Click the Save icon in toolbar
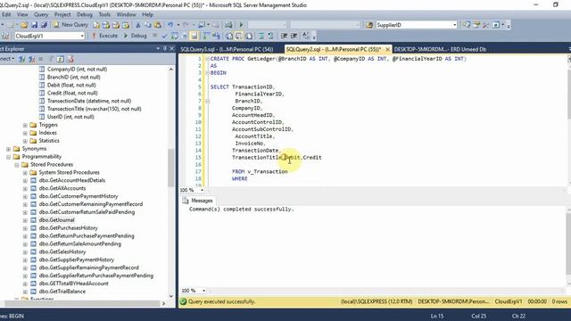The width and height of the screenshot is (571, 321). click(x=34, y=25)
